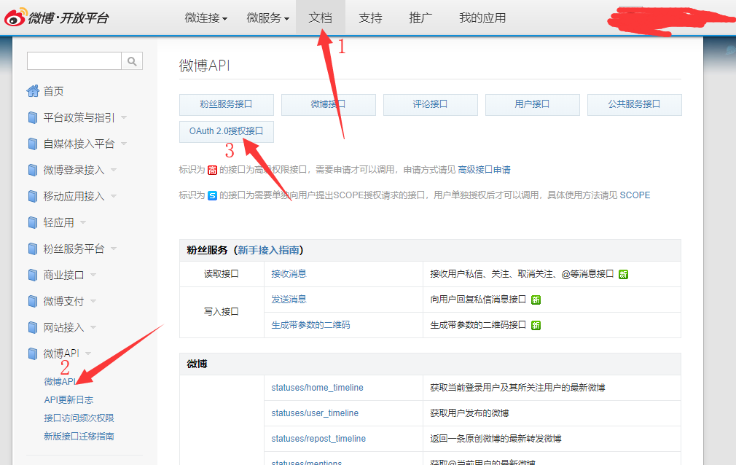Expand the 微博登录接入 sidebar arrow
The image size is (736, 465).
pos(114,170)
